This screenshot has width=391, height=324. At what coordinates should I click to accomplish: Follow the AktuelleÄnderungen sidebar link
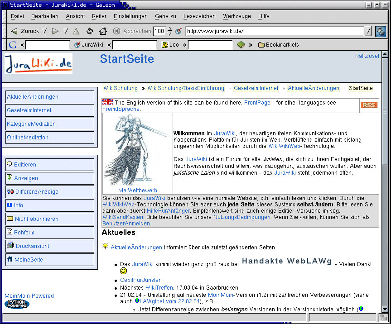coord(33,97)
